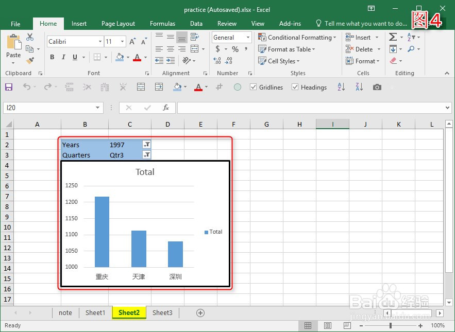Click the Sort A to Z icon
This screenshot has height=332, width=455.
coord(341,87)
